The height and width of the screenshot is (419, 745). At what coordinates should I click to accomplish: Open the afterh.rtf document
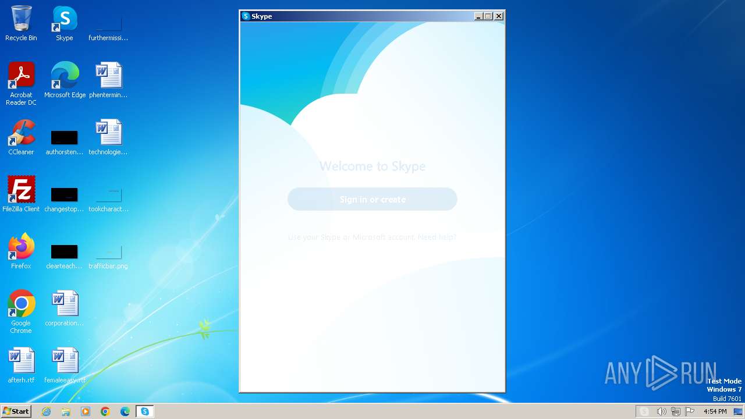[x=21, y=366]
